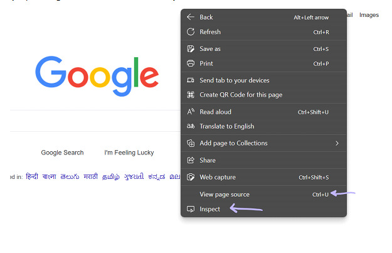Switch Google to Hindi language link
The image size is (392, 253).
pyautogui.click(x=32, y=177)
